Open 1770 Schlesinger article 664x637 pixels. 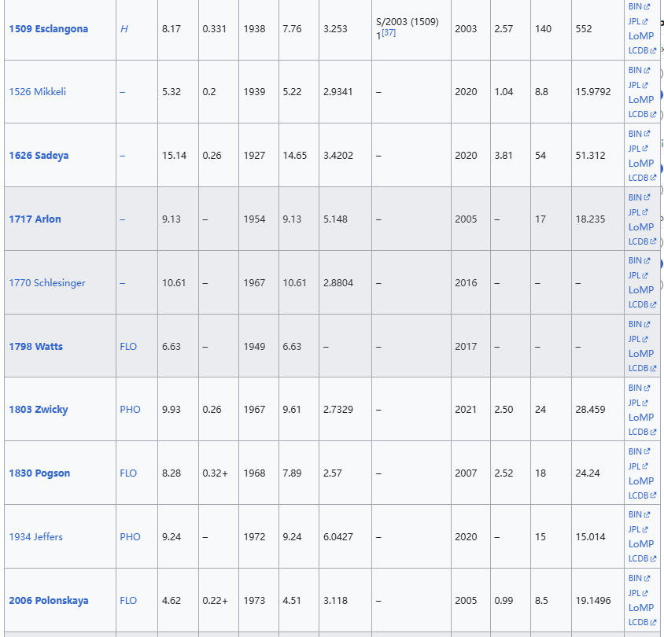tap(47, 283)
